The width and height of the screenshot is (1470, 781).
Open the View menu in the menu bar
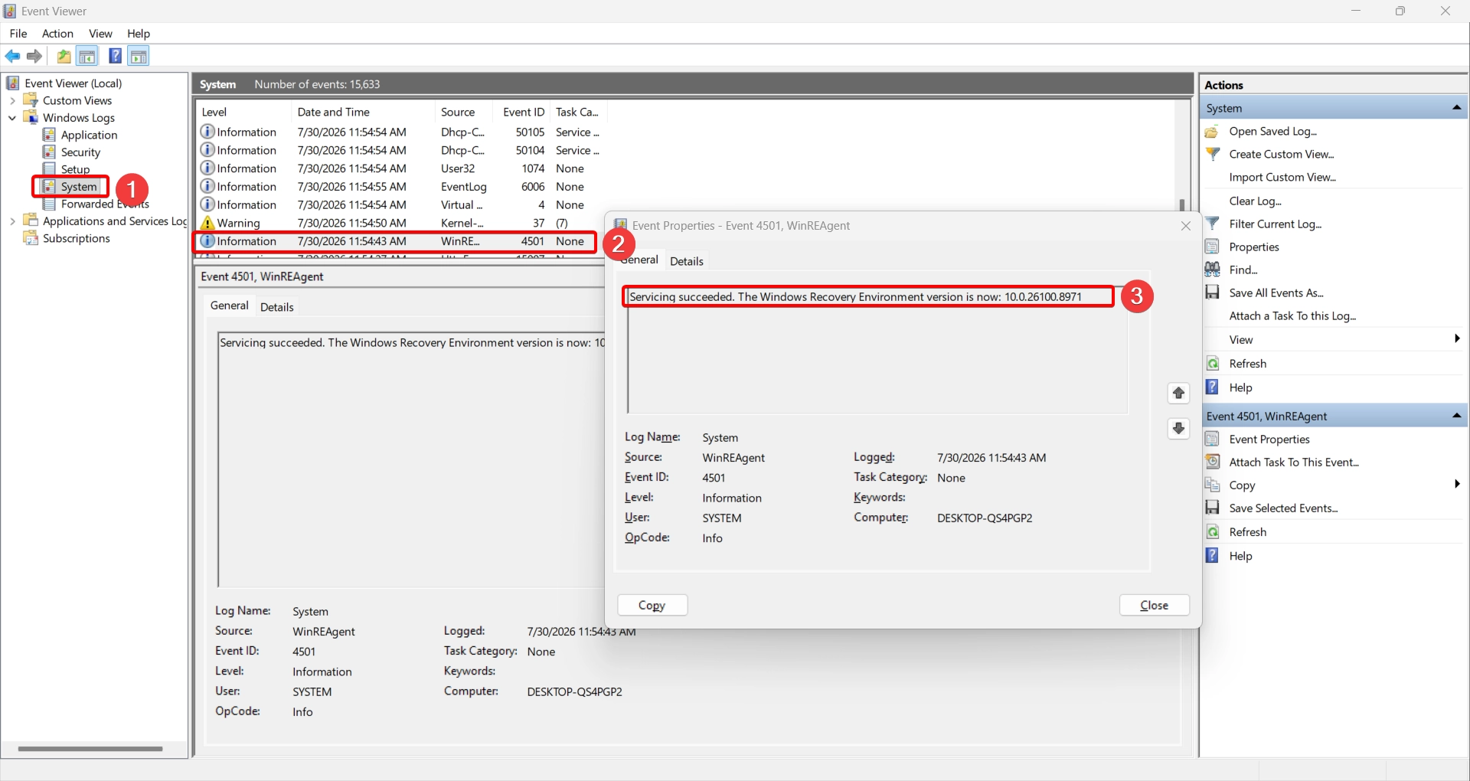pyautogui.click(x=100, y=34)
